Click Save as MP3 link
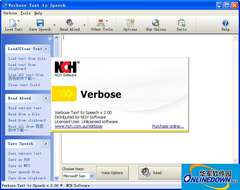The image size is (240, 190). 19,166
